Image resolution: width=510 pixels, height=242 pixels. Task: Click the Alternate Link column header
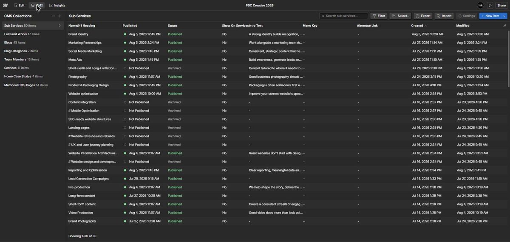[367, 26]
